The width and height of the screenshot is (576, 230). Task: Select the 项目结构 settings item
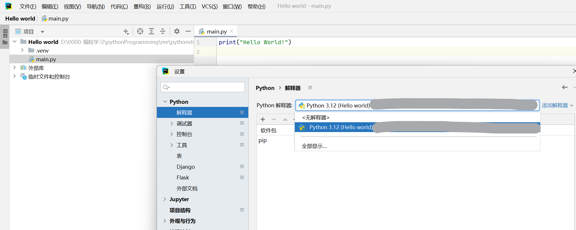click(x=203, y=210)
